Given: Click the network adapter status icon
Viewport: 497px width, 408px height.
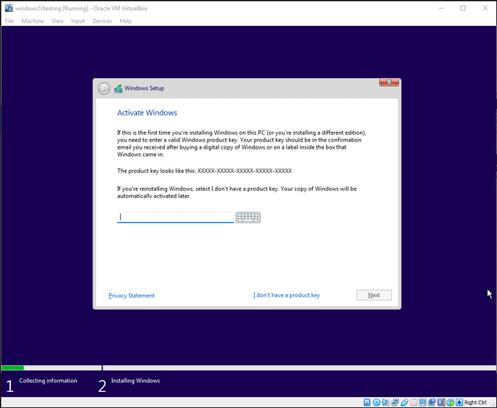Looking at the screenshot, I should click(x=394, y=402).
